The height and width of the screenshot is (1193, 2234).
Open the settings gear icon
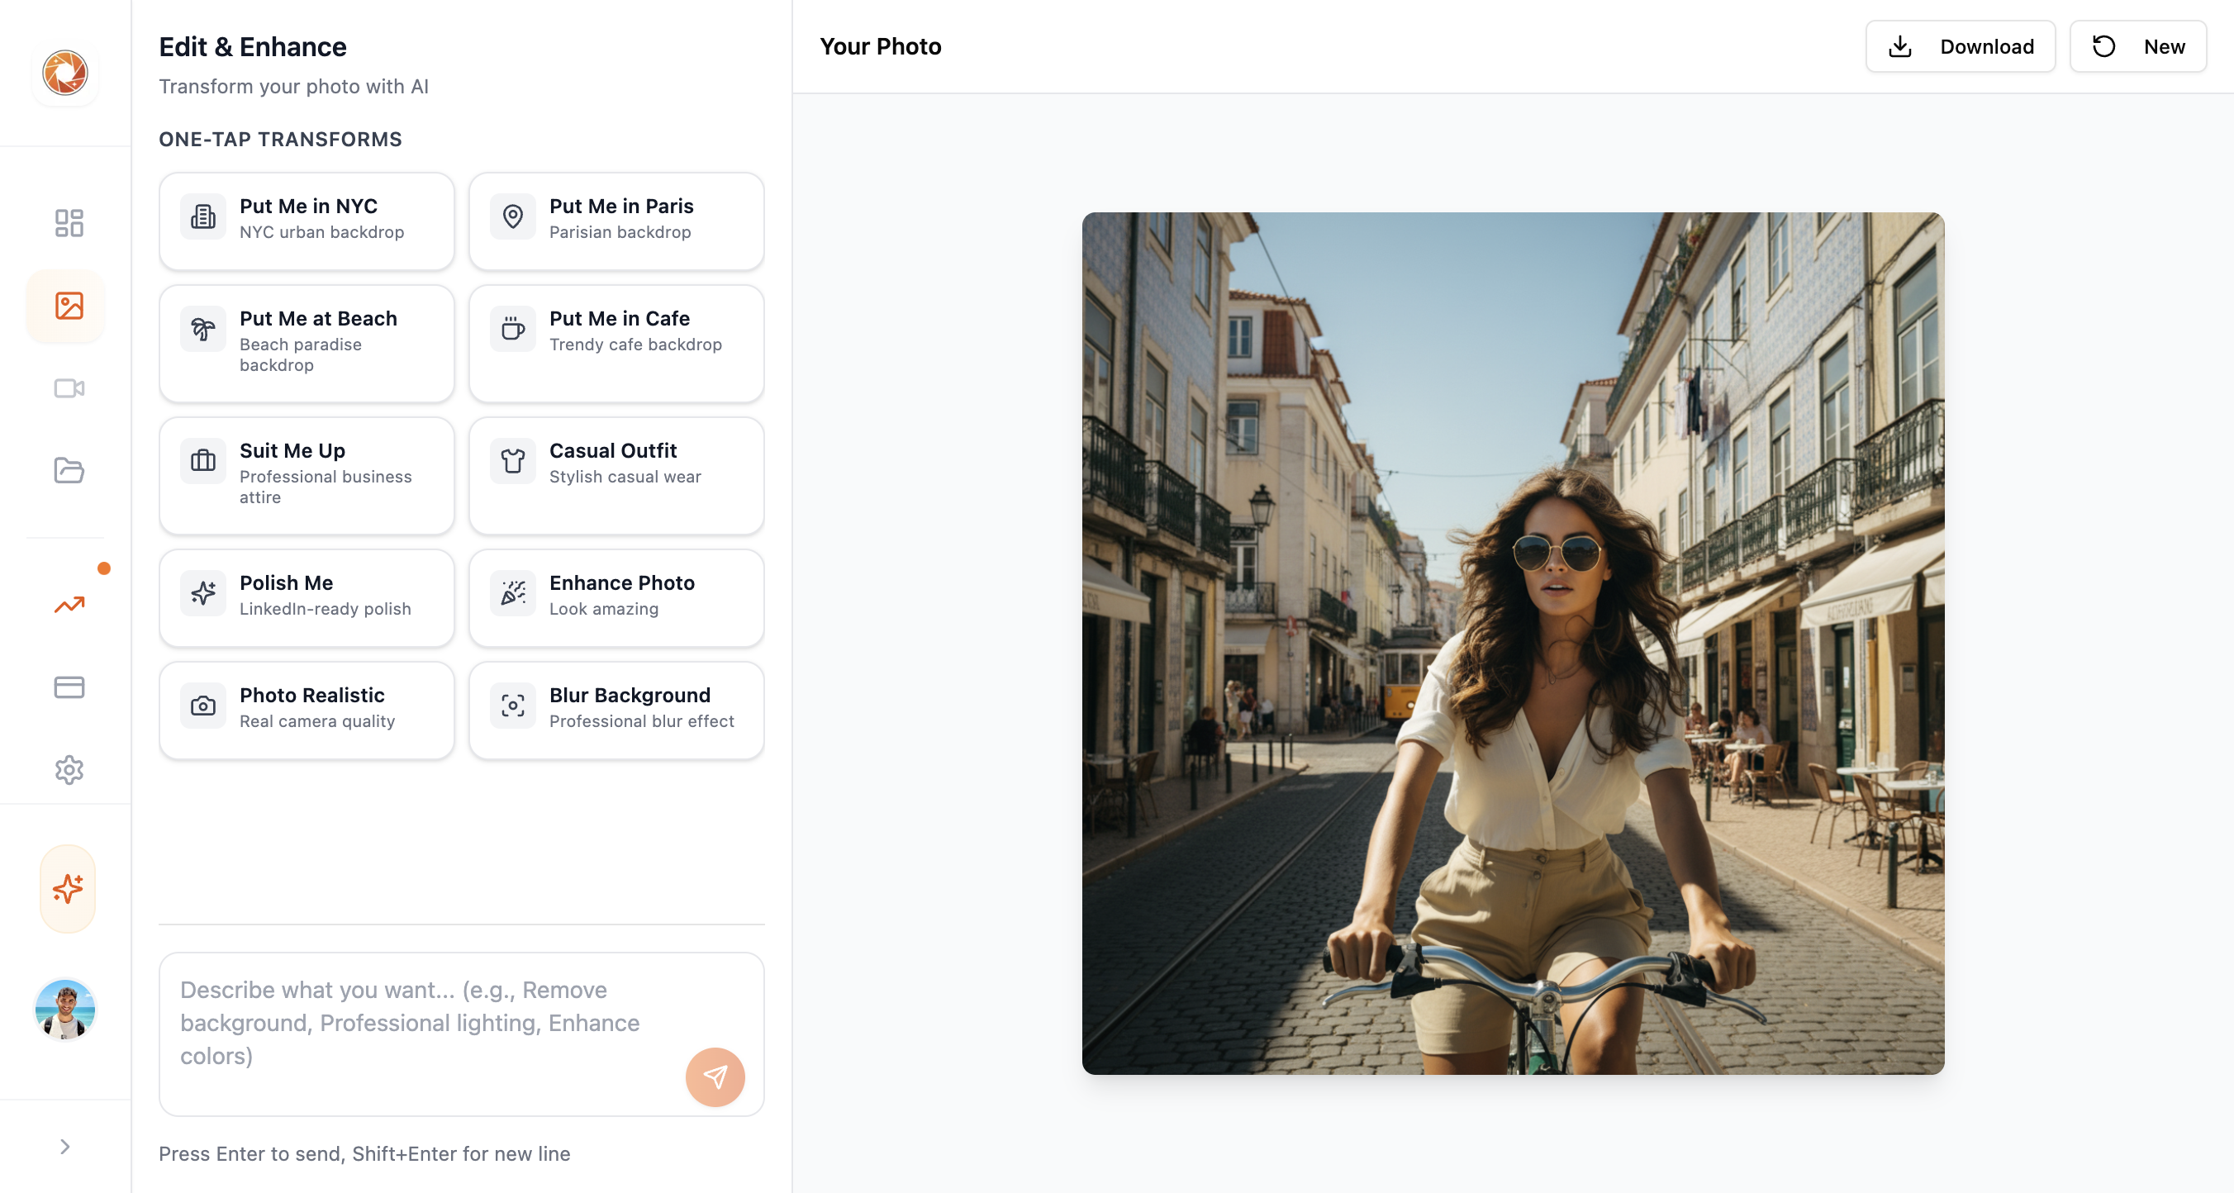click(69, 770)
